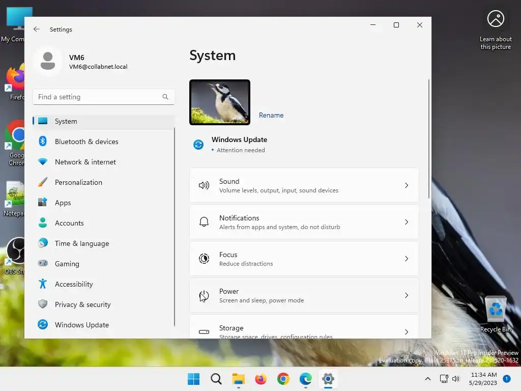The width and height of the screenshot is (521, 391).
Task: Open Recycle Bin on the desktop
Action: pyautogui.click(x=496, y=314)
